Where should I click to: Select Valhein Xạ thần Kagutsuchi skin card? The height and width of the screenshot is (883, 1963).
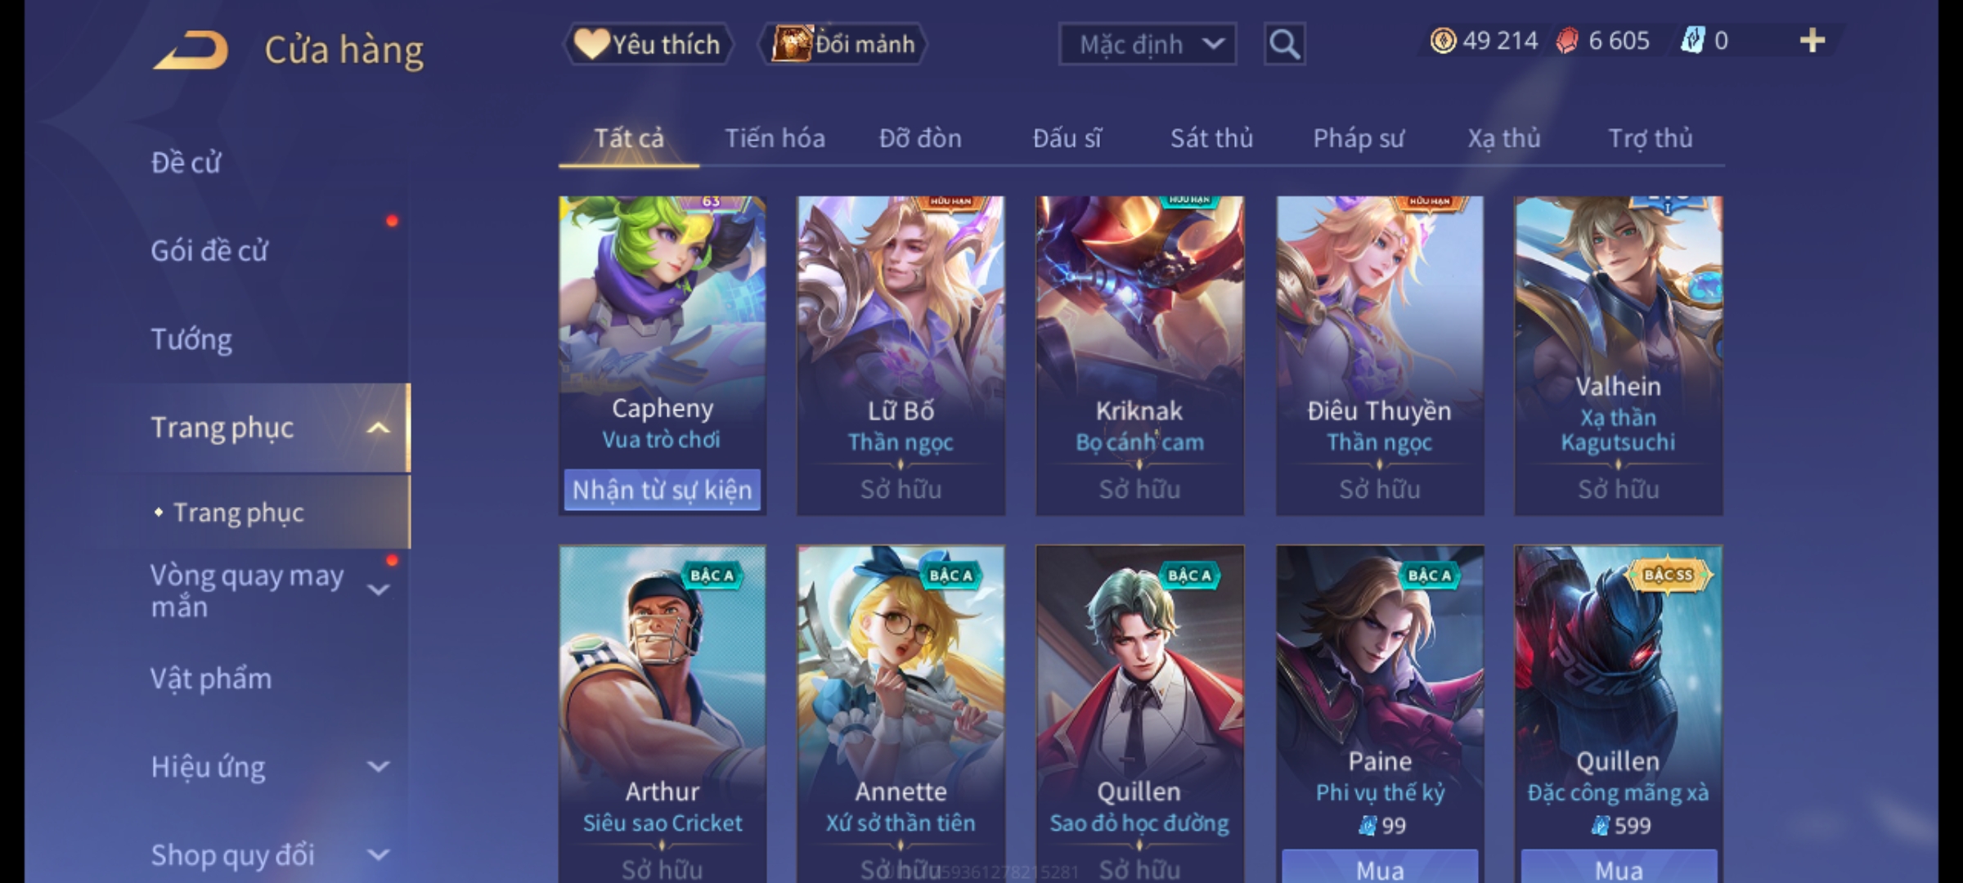pyautogui.click(x=1618, y=356)
